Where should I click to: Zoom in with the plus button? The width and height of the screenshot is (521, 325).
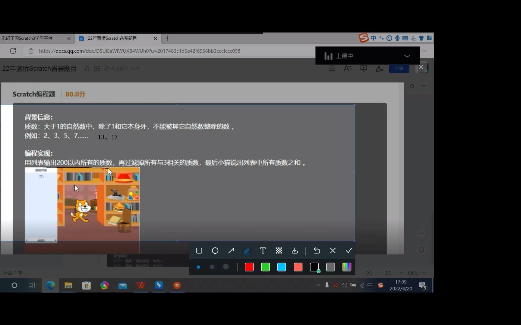tap(424, 273)
